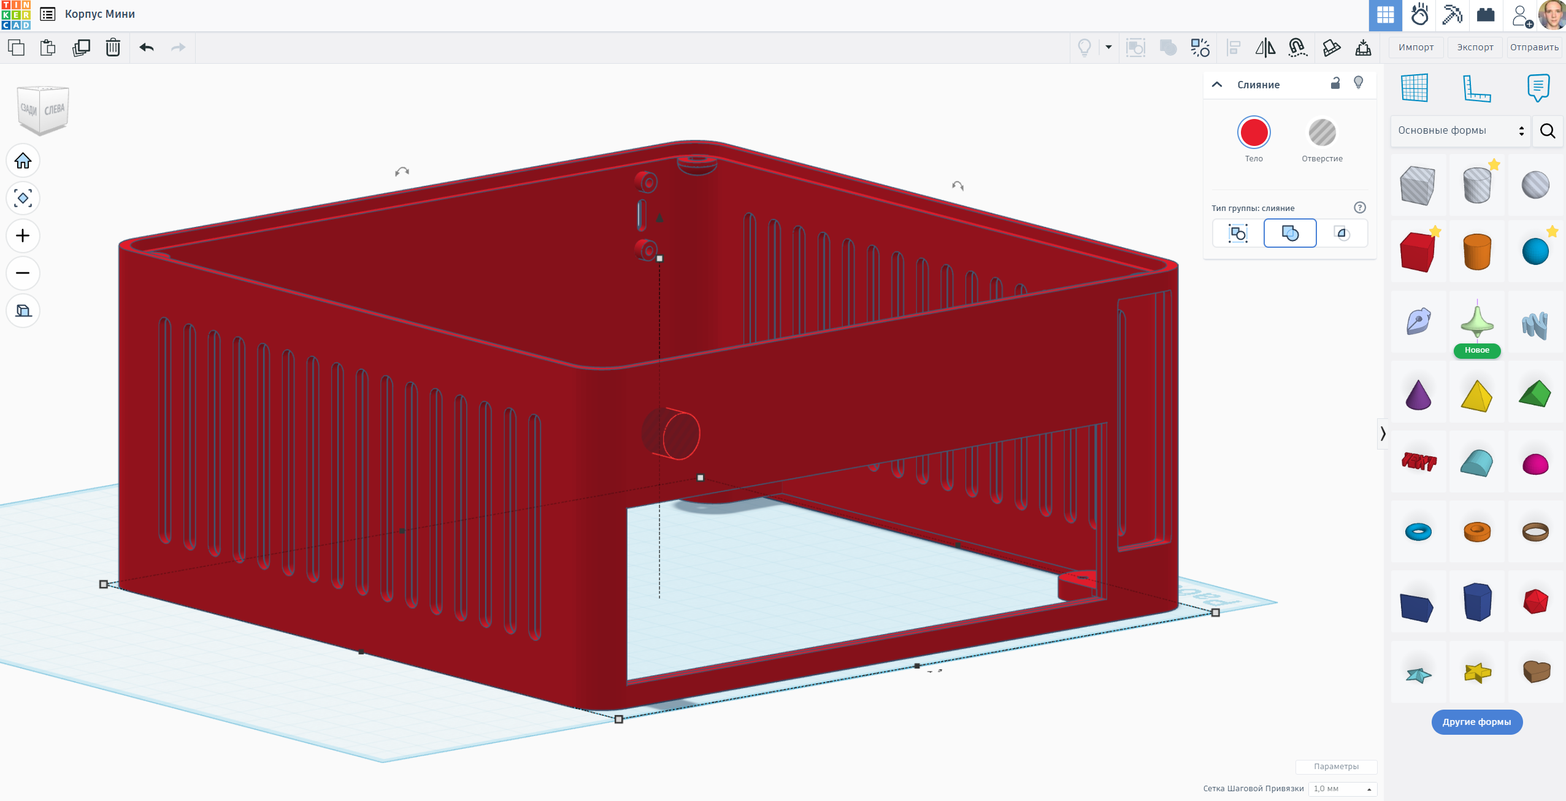Click Home view button
The image size is (1566, 801).
(x=23, y=161)
